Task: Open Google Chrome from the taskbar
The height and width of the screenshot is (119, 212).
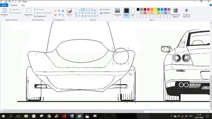Action: pyautogui.click(x=49, y=116)
